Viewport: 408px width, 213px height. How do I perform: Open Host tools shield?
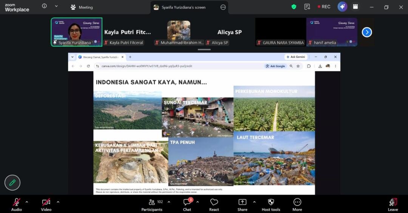[271, 205]
